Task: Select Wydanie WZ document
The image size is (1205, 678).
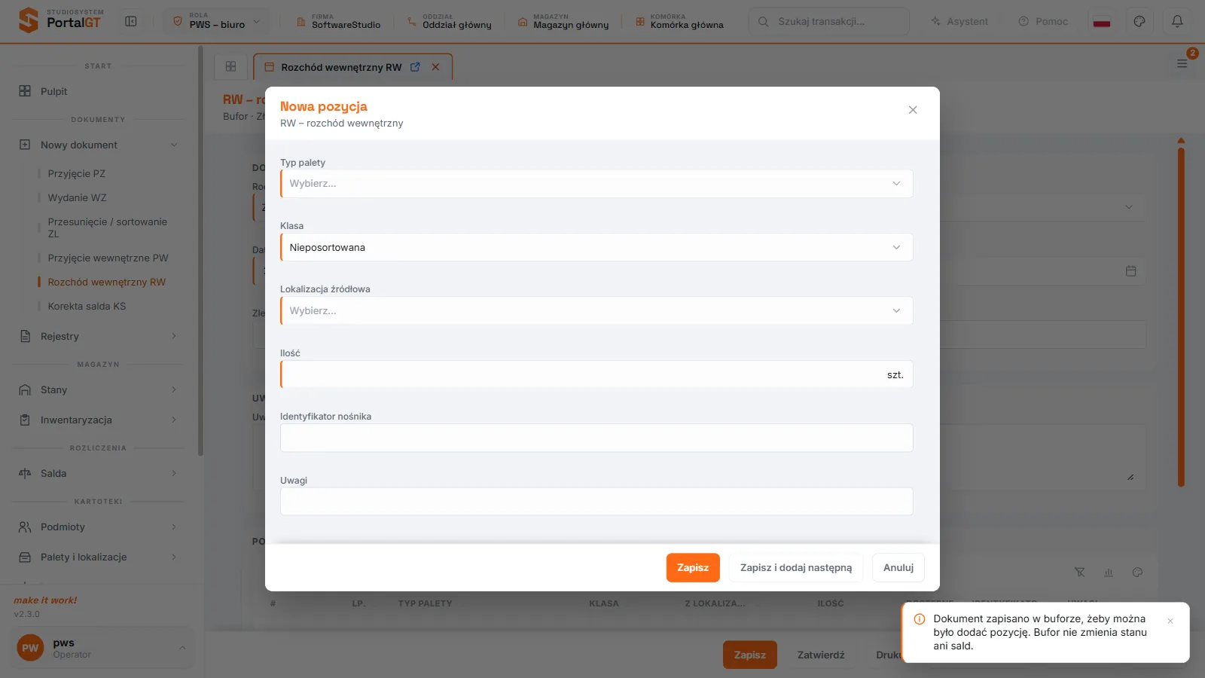Action: pos(77,197)
